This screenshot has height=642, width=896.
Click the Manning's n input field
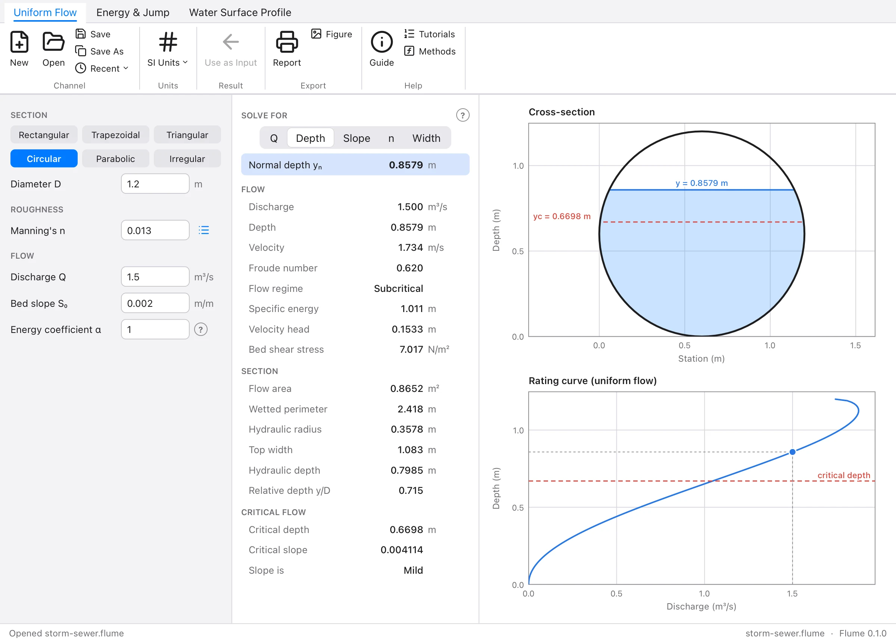point(155,230)
